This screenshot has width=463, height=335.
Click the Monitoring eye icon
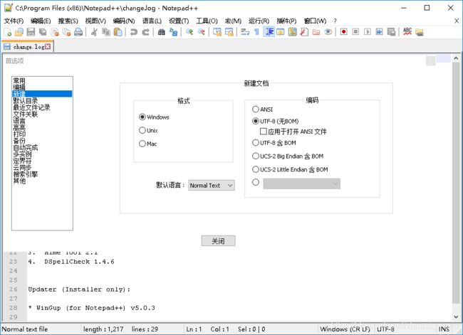click(x=328, y=32)
